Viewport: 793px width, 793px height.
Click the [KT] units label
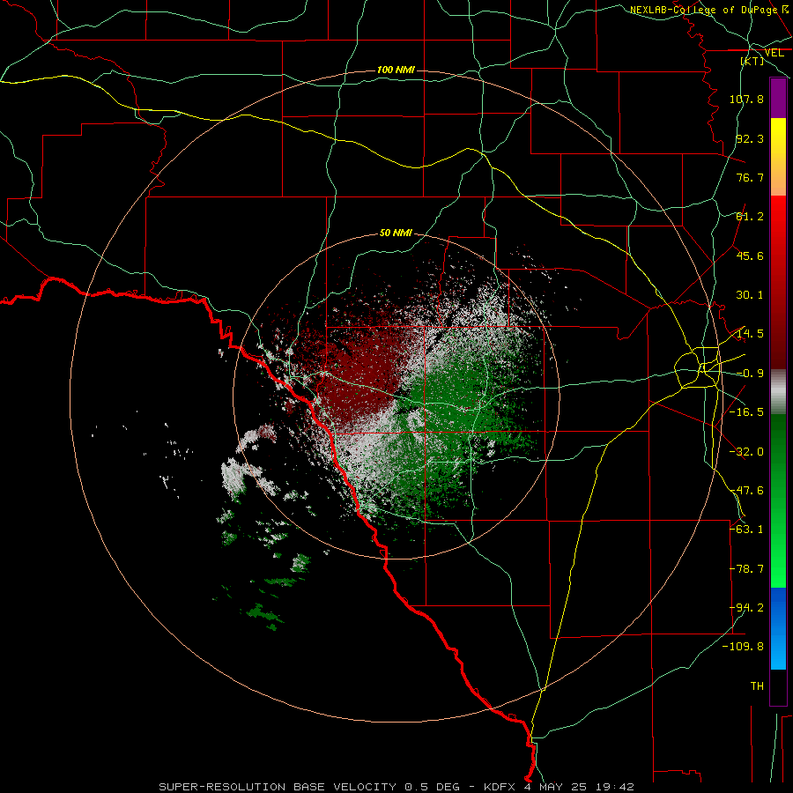click(x=752, y=61)
